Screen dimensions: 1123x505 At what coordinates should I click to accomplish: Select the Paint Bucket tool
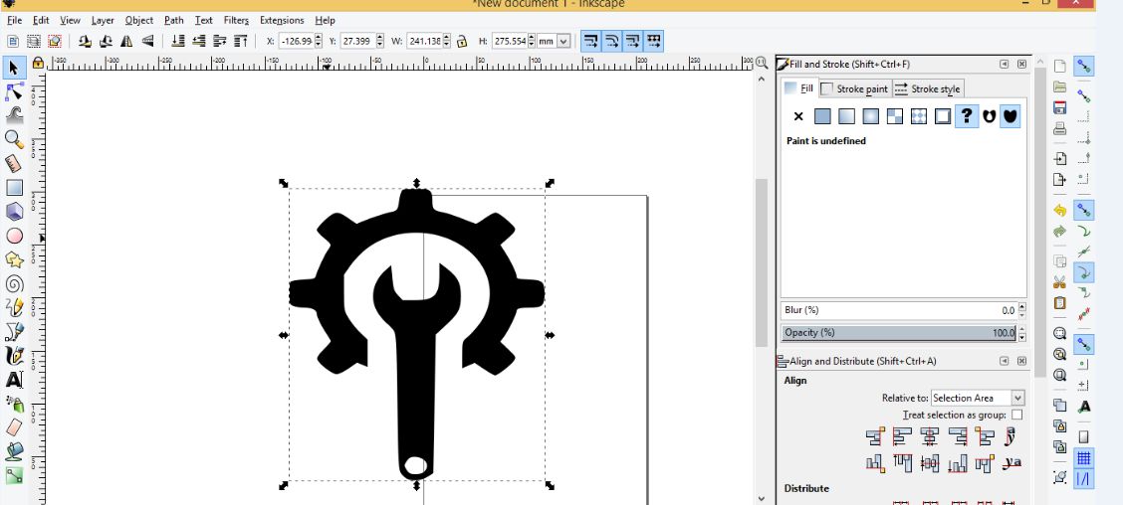pos(14,451)
